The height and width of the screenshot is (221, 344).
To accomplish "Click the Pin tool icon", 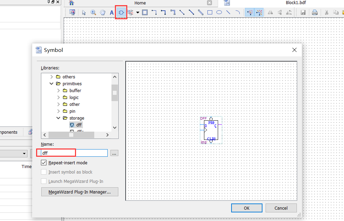I will click(130, 12).
